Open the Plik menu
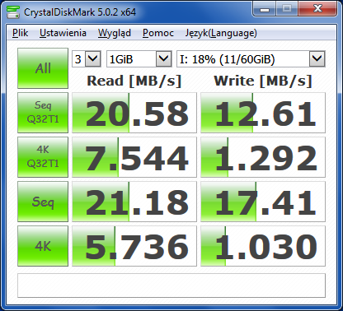Image resolution: width=343 pixels, height=311 pixels. (20, 33)
